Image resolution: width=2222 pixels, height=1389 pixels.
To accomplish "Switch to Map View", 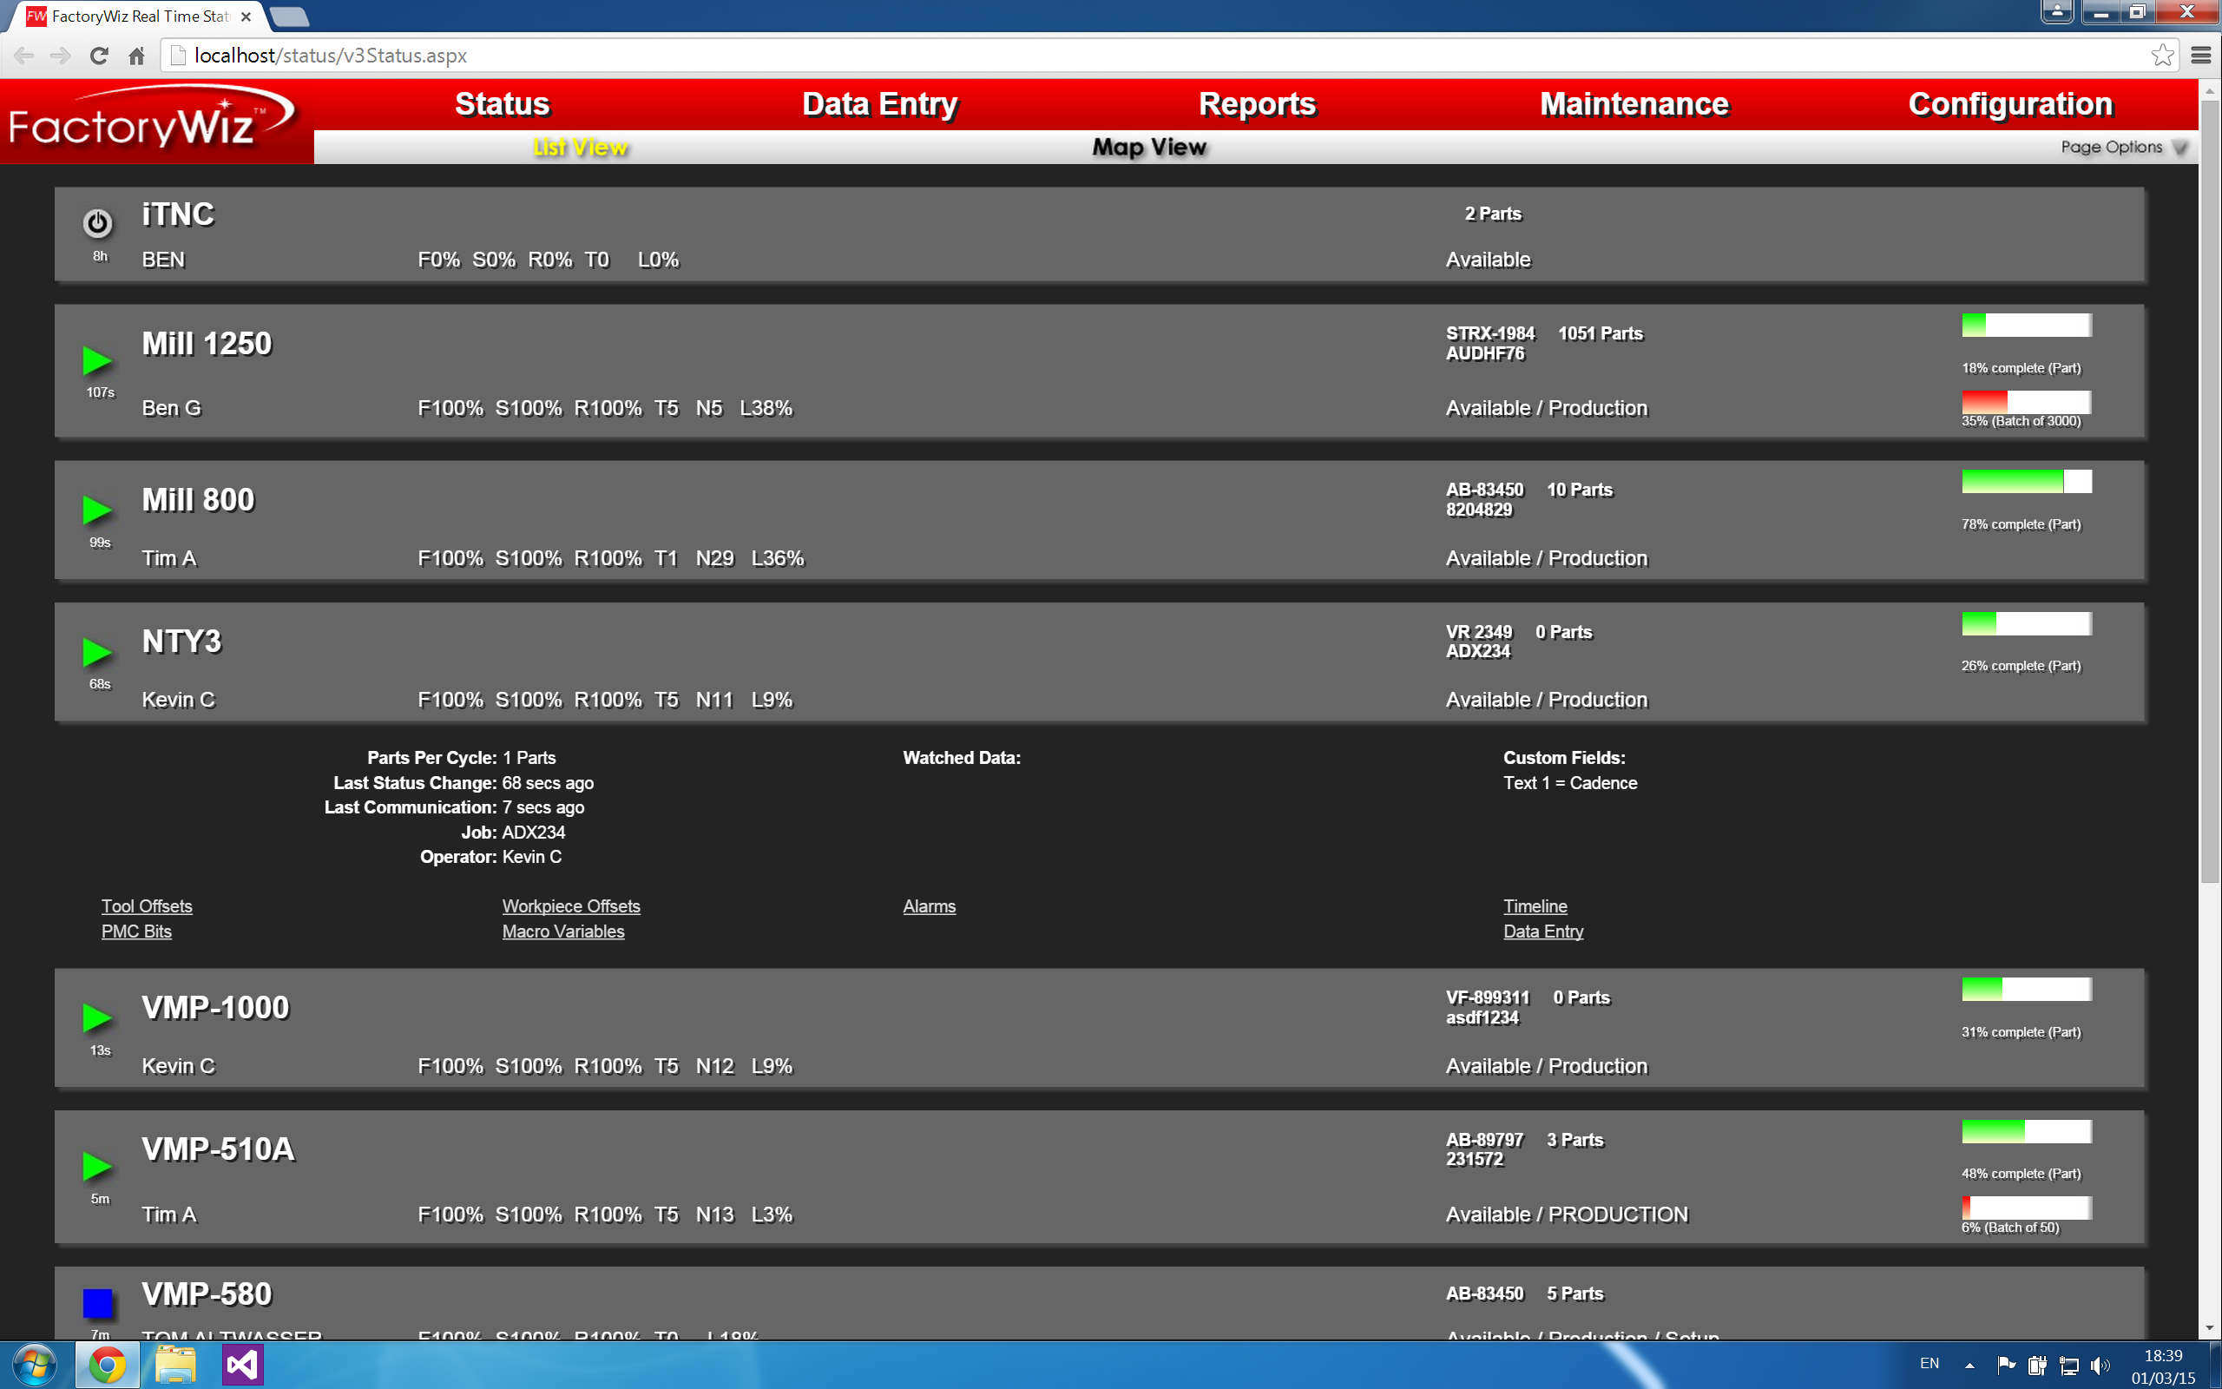I will point(1148,147).
